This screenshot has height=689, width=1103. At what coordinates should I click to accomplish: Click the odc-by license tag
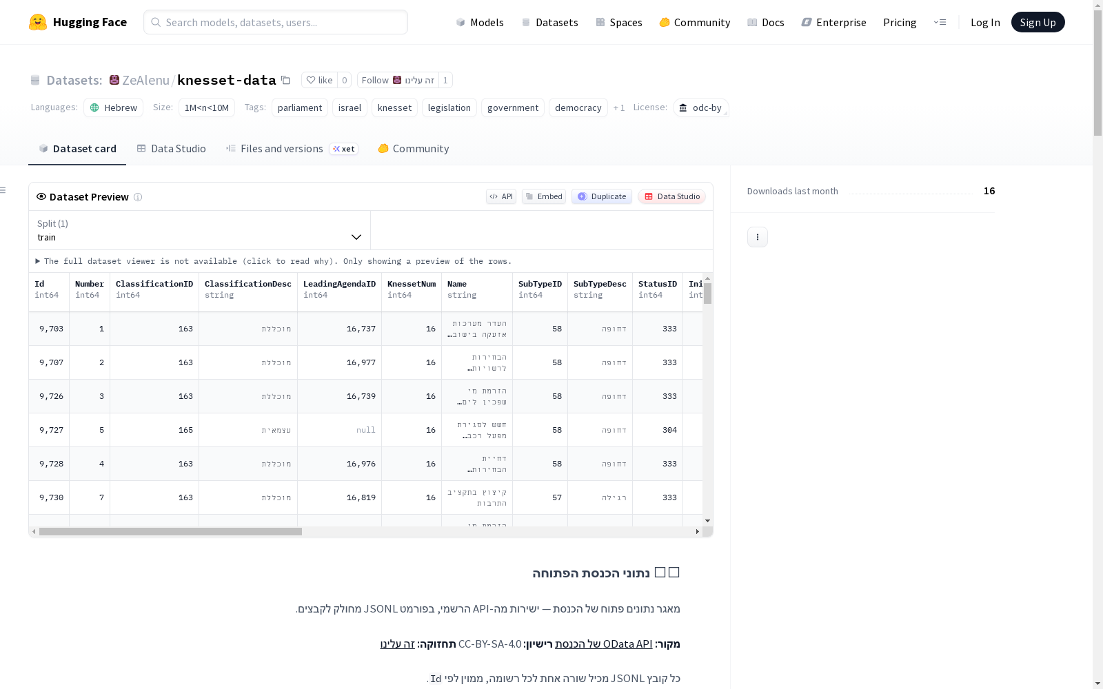[x=701, y=107]
